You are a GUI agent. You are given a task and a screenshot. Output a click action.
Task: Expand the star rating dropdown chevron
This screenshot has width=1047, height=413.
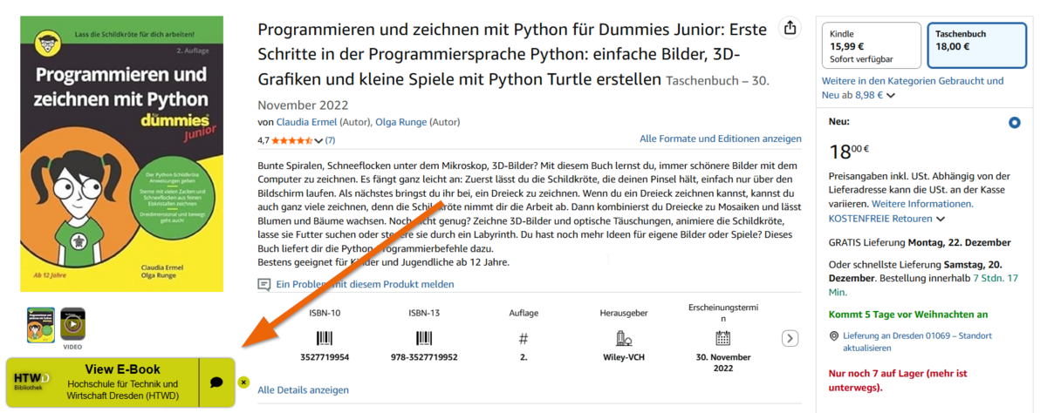(318, 140)
